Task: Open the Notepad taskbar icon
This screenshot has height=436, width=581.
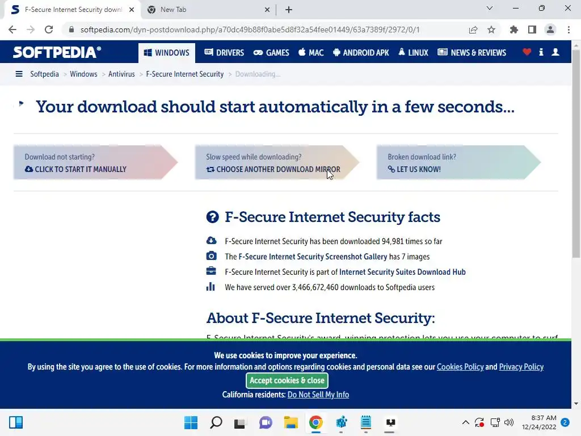Action: pyautogui.click(x=366, y=422)
